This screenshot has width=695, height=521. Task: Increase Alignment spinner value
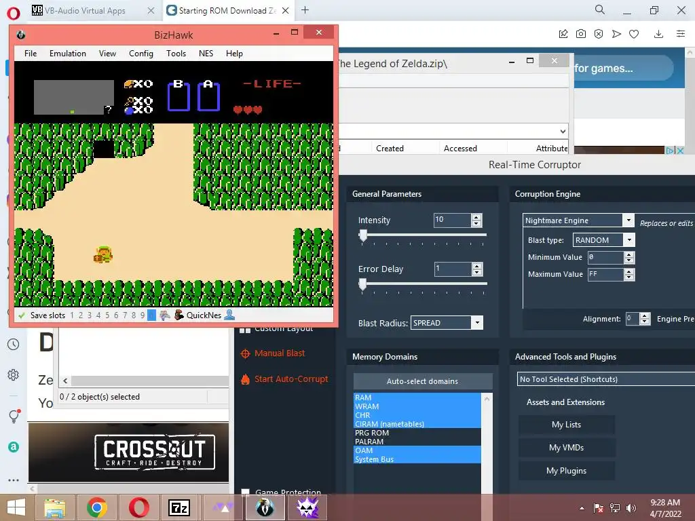645,316
